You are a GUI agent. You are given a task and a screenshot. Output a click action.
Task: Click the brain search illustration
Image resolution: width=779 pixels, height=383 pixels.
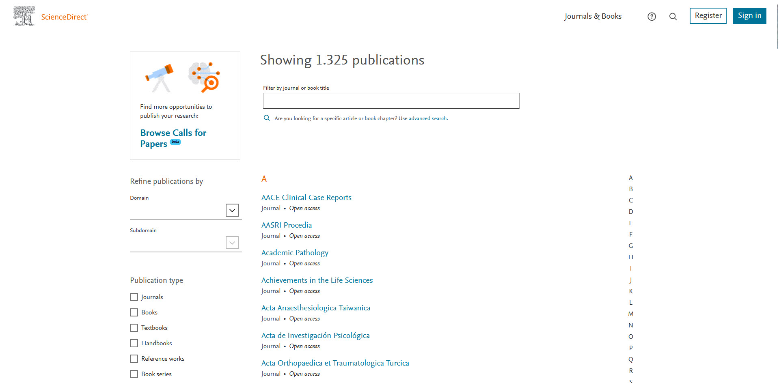204,76
